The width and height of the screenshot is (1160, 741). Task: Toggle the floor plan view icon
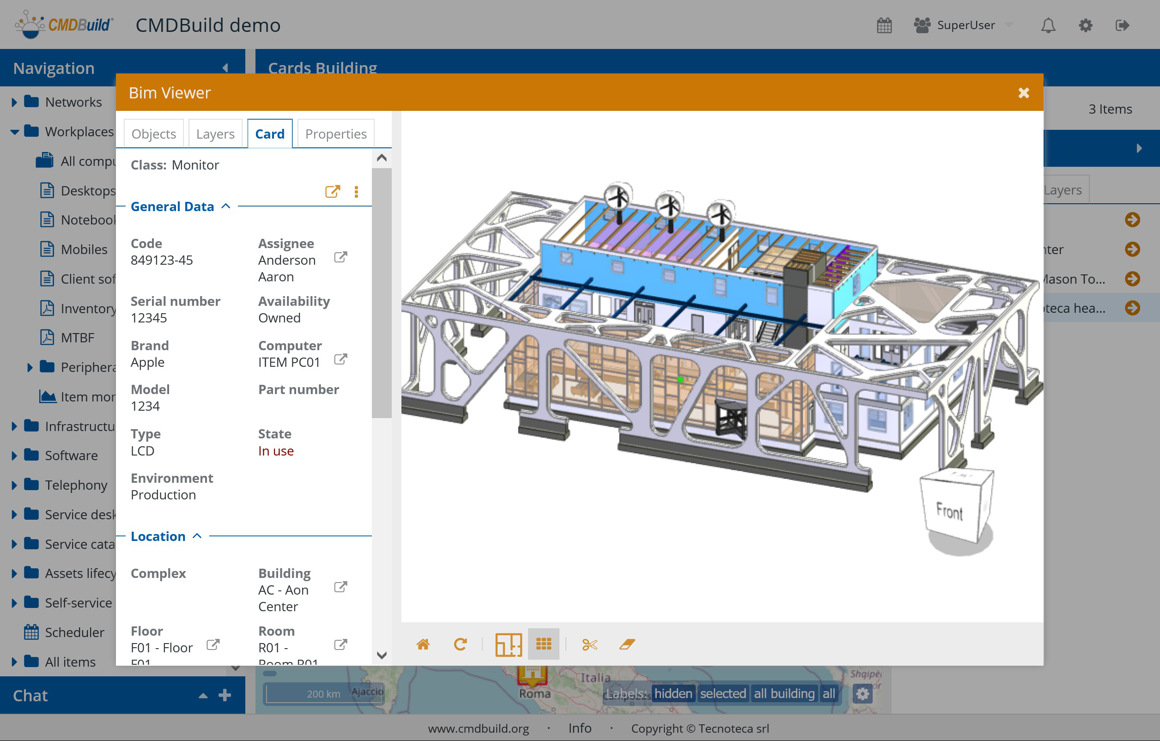508,644
